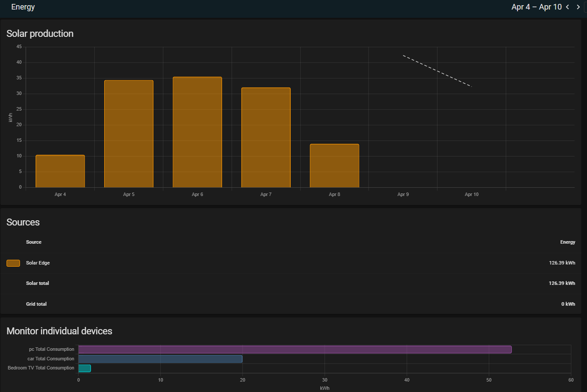Select the Apr 8 solar production bar

tap(335, 166)
